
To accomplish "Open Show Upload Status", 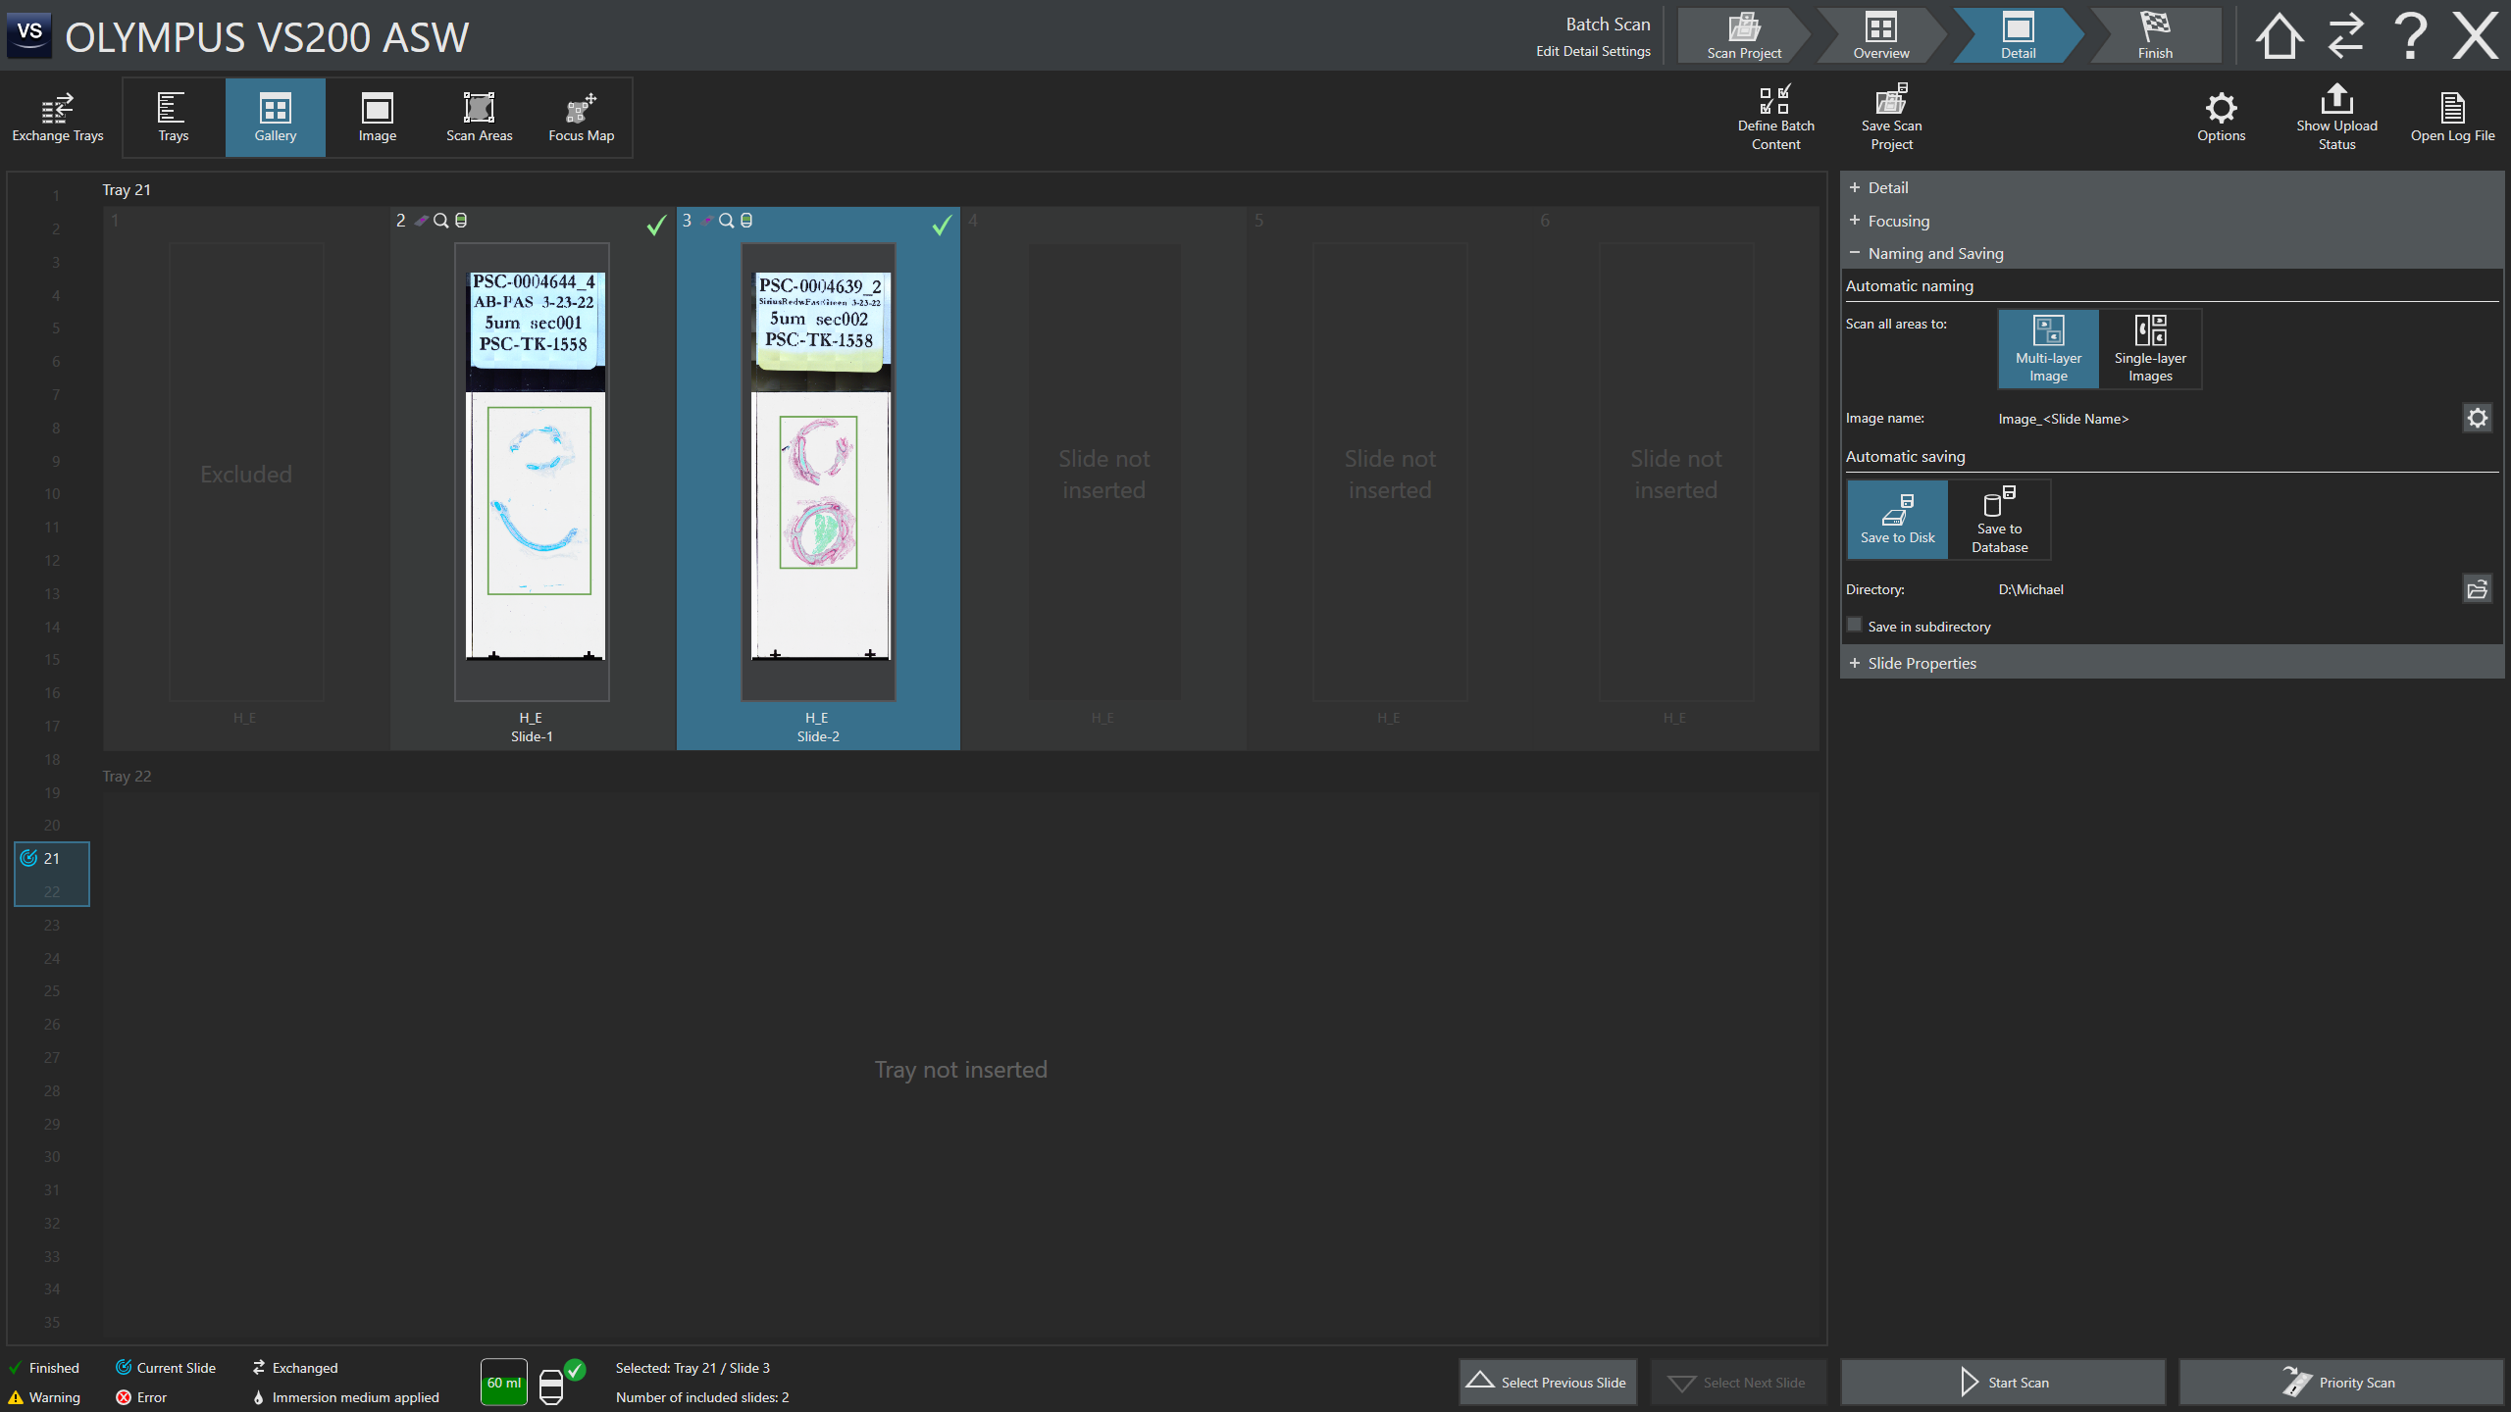I will (x=2336, y=117).
